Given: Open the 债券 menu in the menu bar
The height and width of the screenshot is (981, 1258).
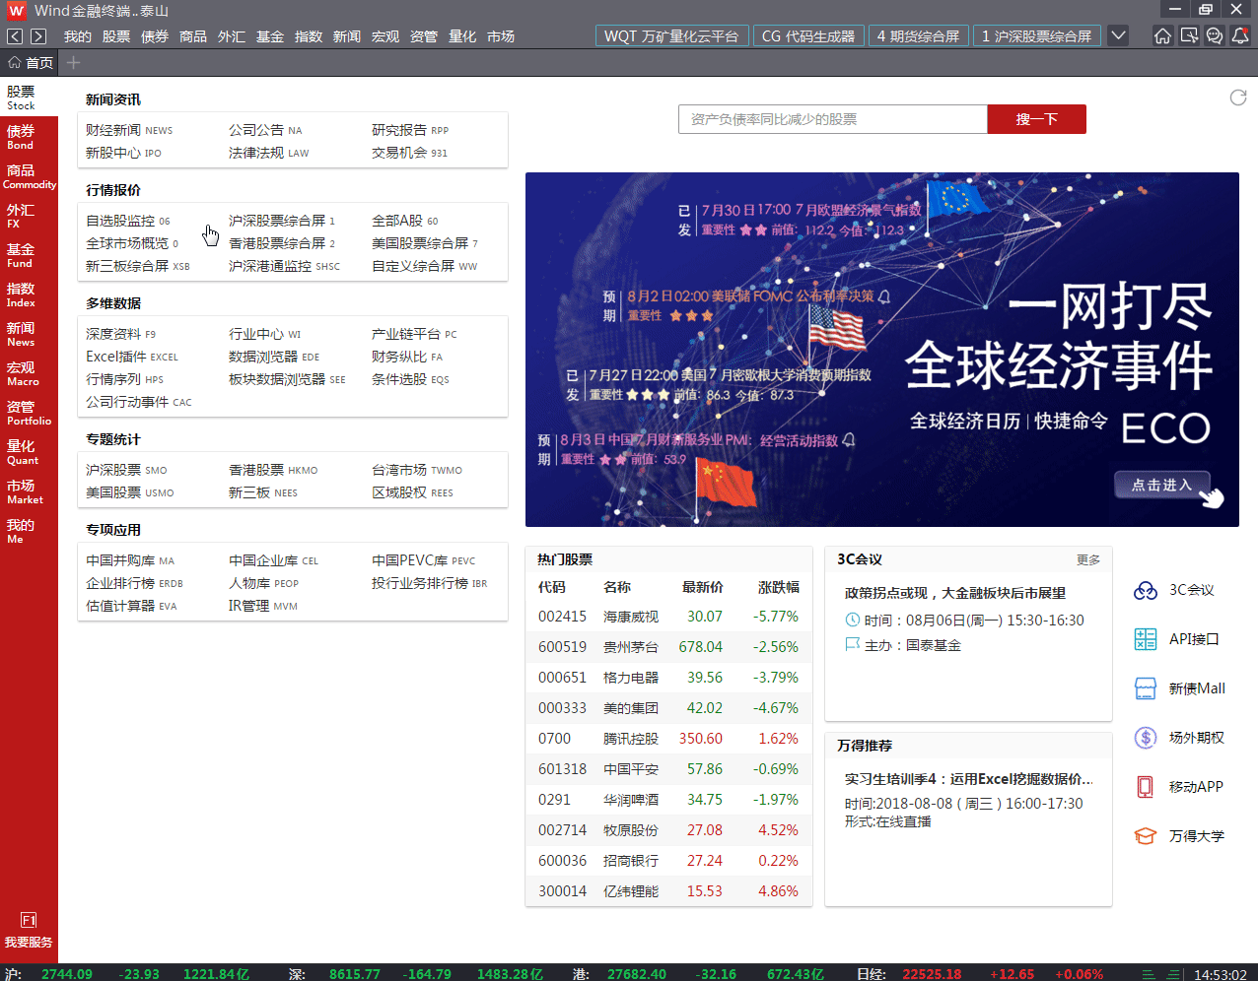Looking at the screenshot, I should (155, 36).
